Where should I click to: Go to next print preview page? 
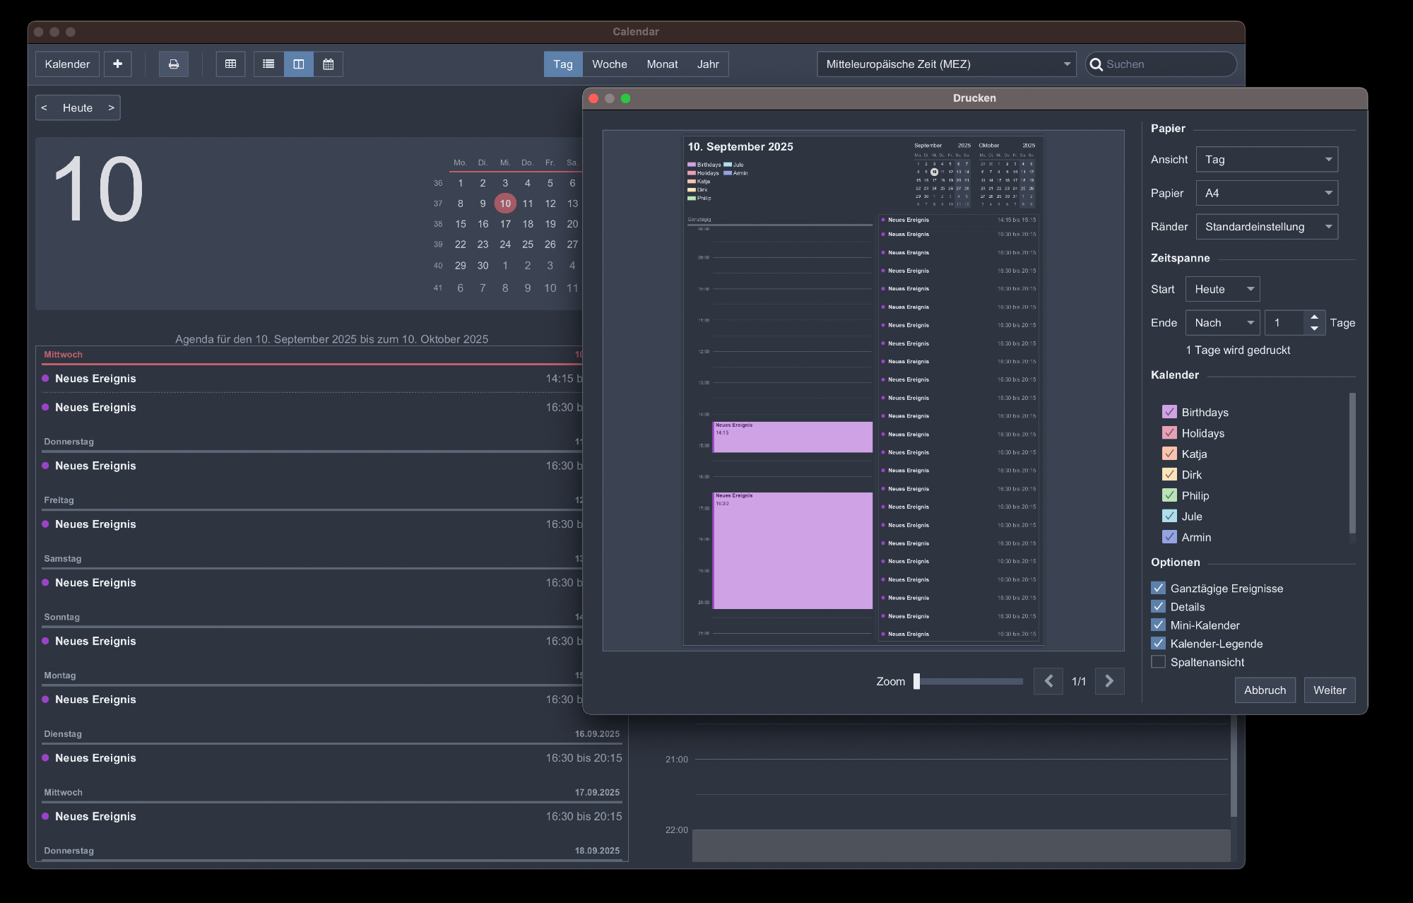[1109, 681]
